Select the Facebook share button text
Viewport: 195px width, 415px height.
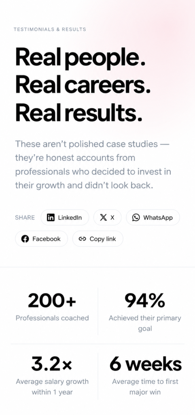pyautogui.click(x=47, y=239)
